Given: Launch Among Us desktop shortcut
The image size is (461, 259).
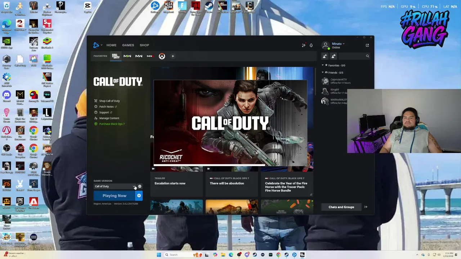Looking at the screenshot, I should click(33, 96).
